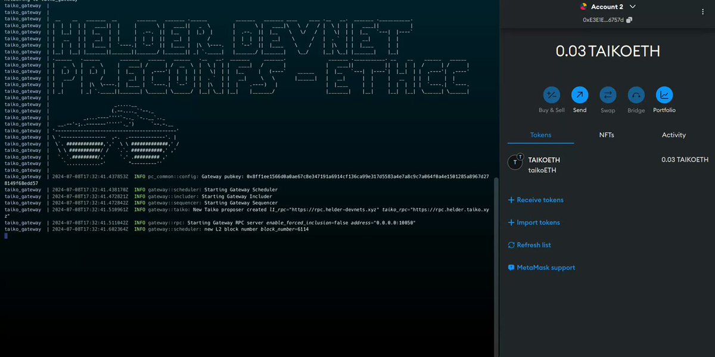This screenshot has width=715, height=357.
Task: Click the 'new L2 block number' log line
Action: pos(157,229)
